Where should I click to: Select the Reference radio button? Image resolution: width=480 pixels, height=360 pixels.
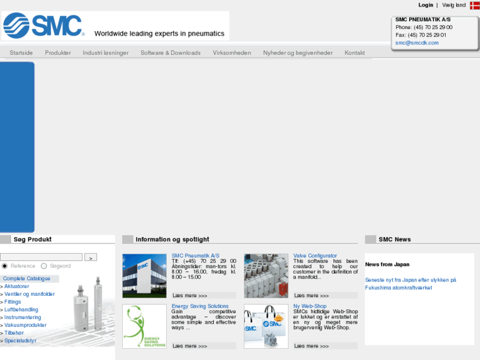[5, 266]
